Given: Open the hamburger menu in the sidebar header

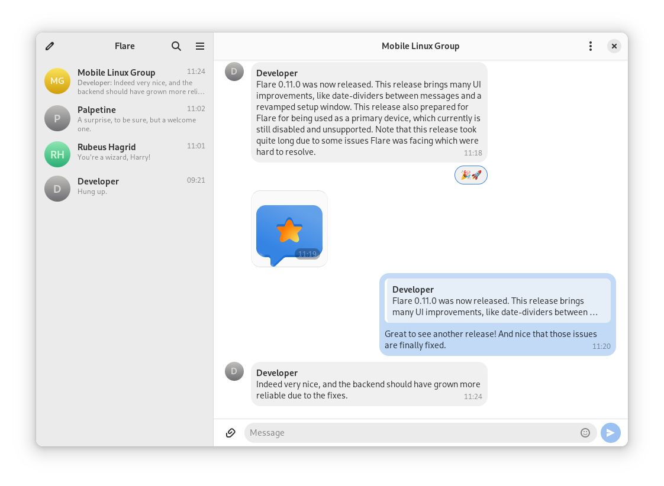Looking at the screenshot, I should coord(200,46).
